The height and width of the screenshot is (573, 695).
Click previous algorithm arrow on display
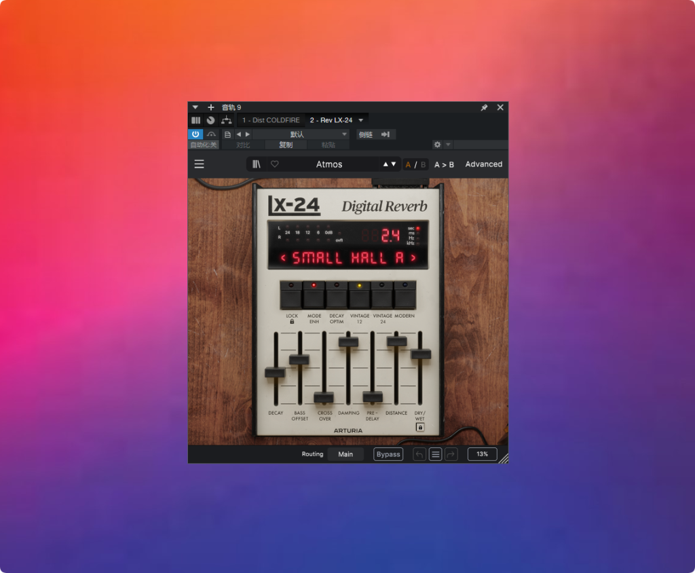coord(283,258)
